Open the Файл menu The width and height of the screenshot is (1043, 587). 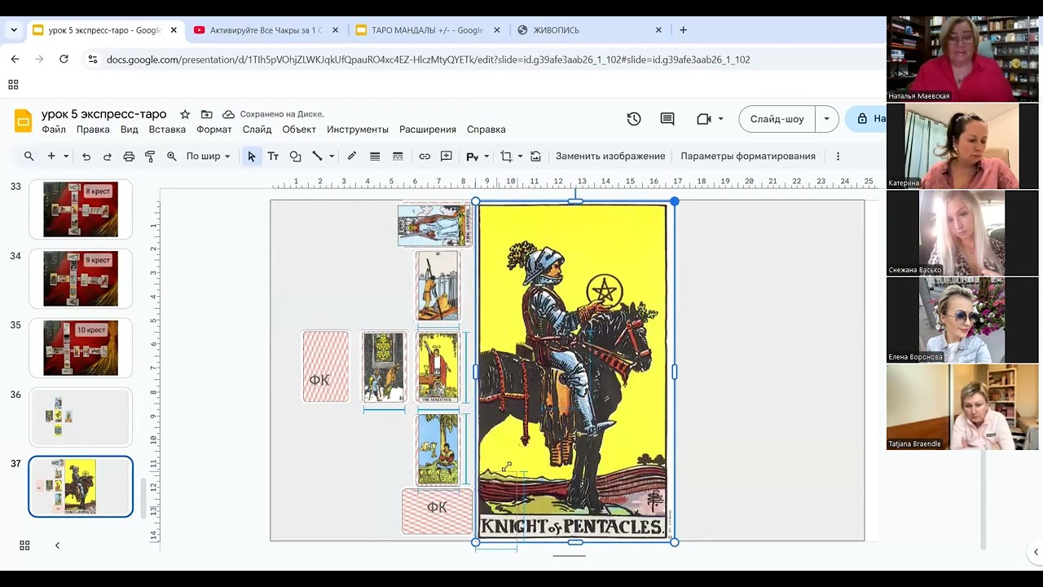tap(54, 130)
